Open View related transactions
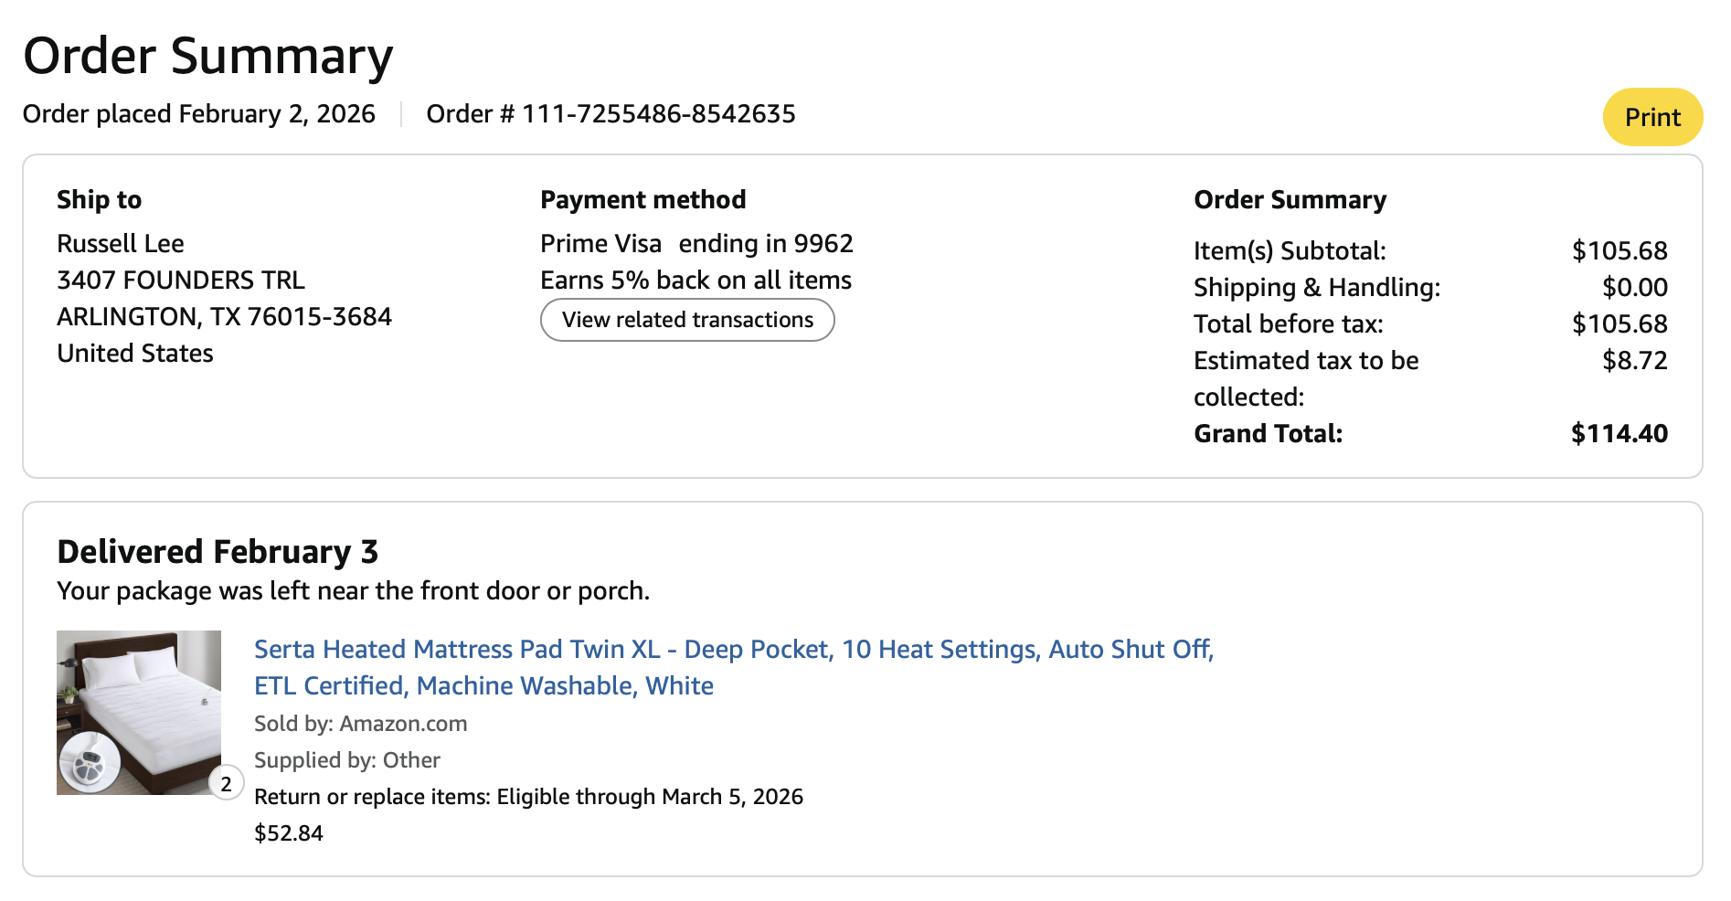Image resolution: width=1731 pixels, height=901 pixels. [x=687, y=320]
